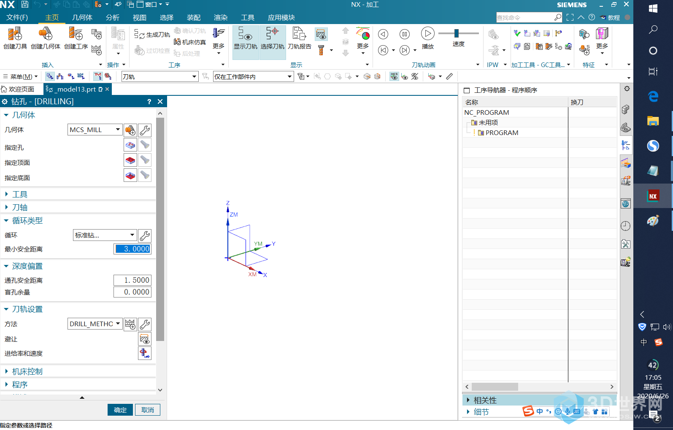Viewport: 673px width, 430px height.
Task: Click the 指定孔 (Specify Holes) select icon
Action: click(x=130, y=145)
